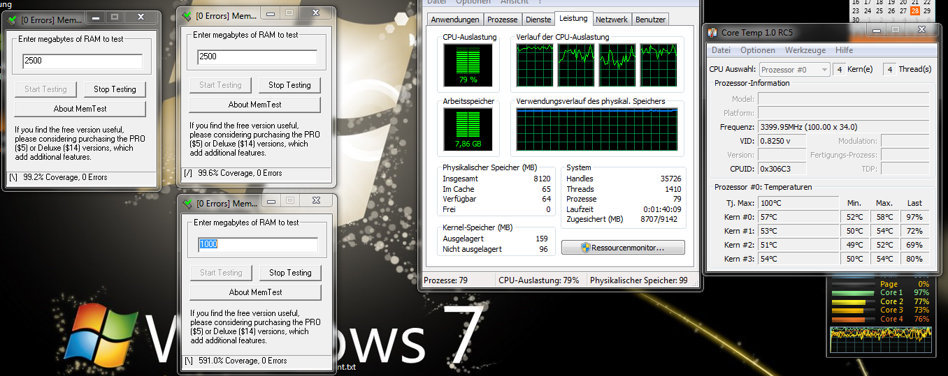Click the Core Temp title bar icon

tap(712, 32)
